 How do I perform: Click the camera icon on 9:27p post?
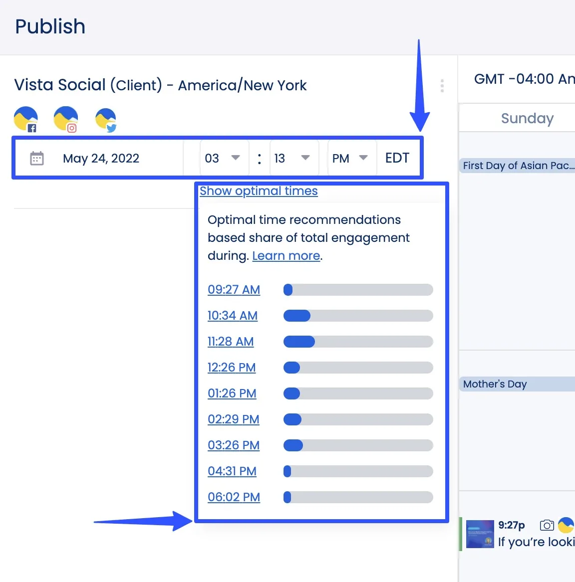[547, 525]
